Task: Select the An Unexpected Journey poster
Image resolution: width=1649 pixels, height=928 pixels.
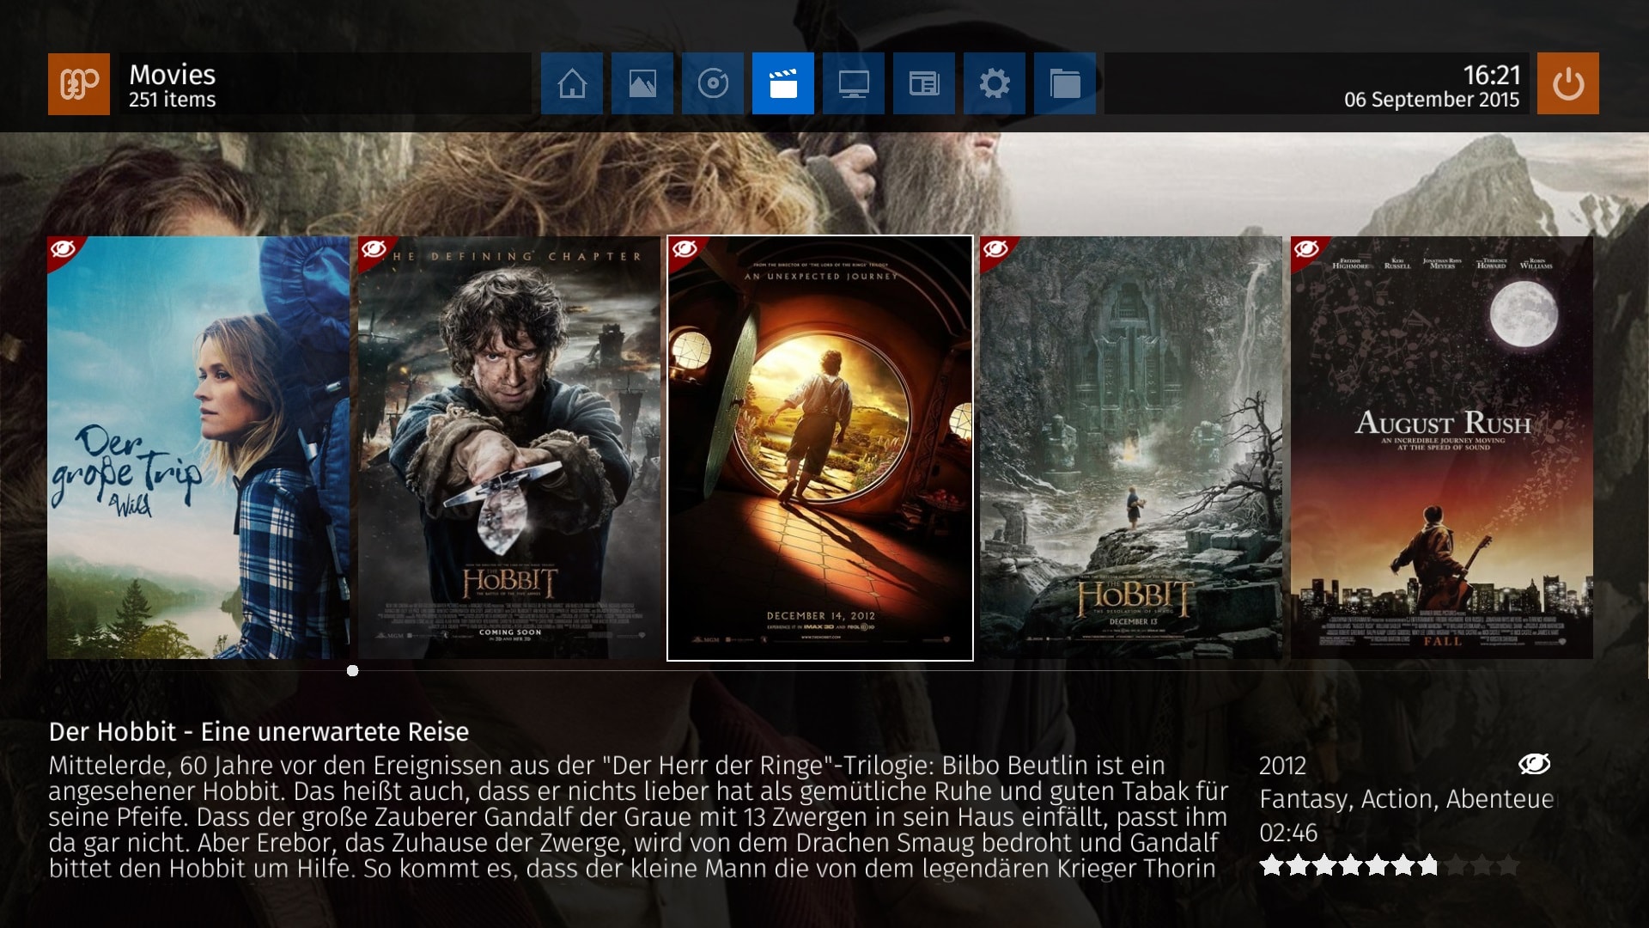Action: pos(820,448)
